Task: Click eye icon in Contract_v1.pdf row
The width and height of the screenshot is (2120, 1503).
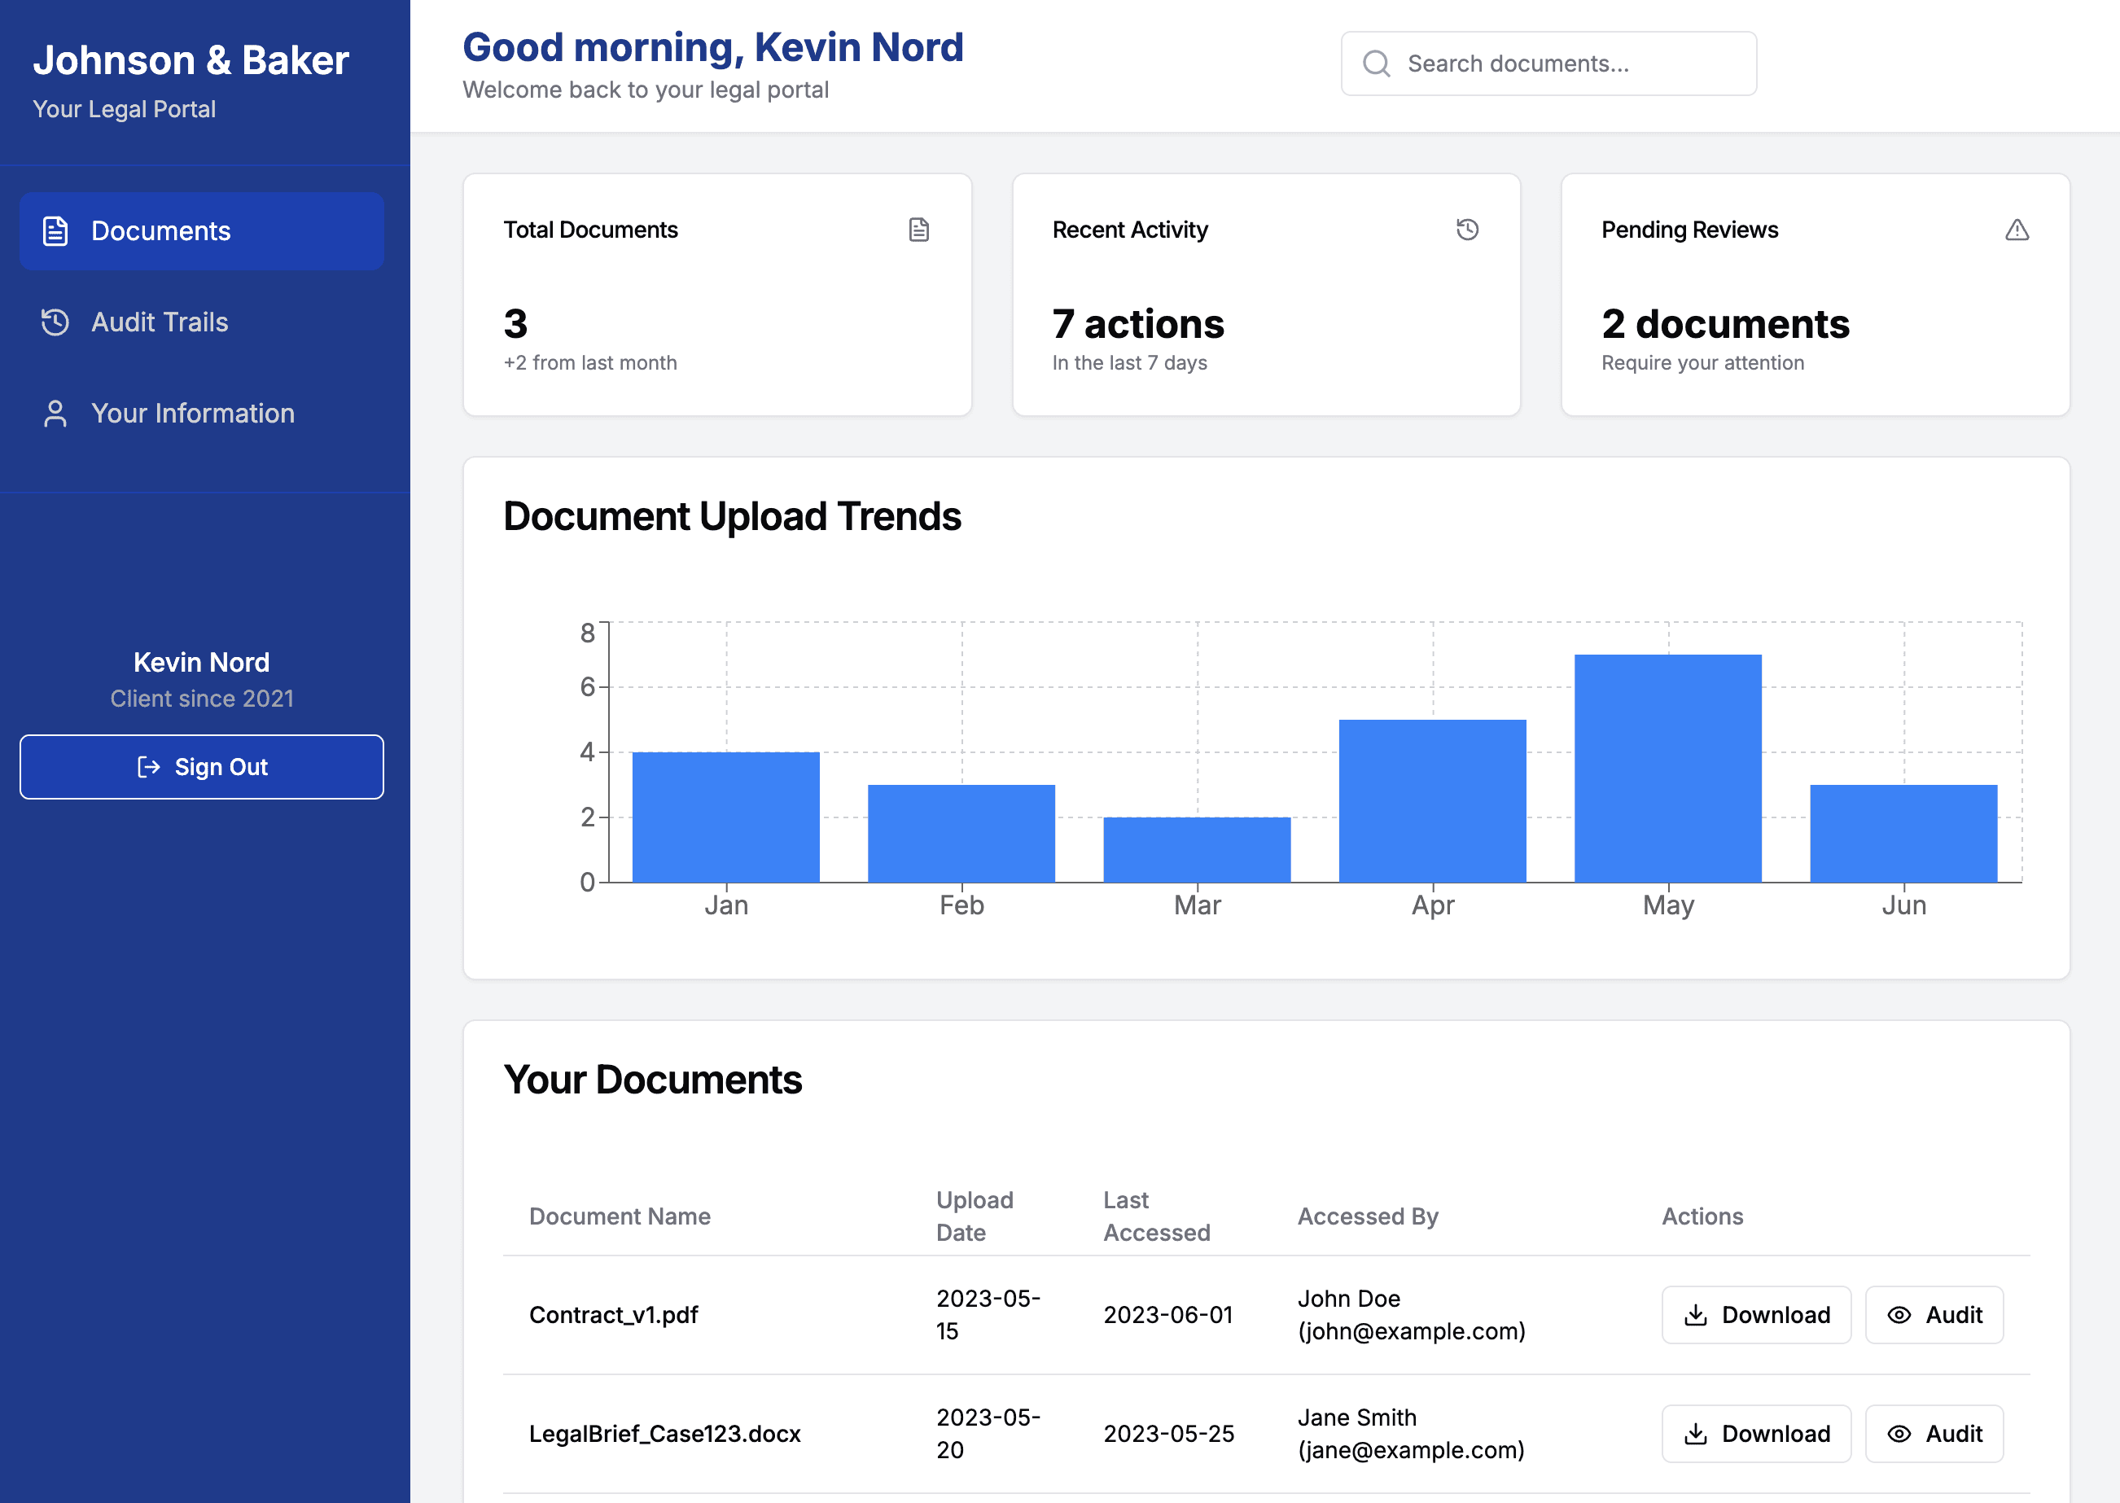Action: 1899,1315
